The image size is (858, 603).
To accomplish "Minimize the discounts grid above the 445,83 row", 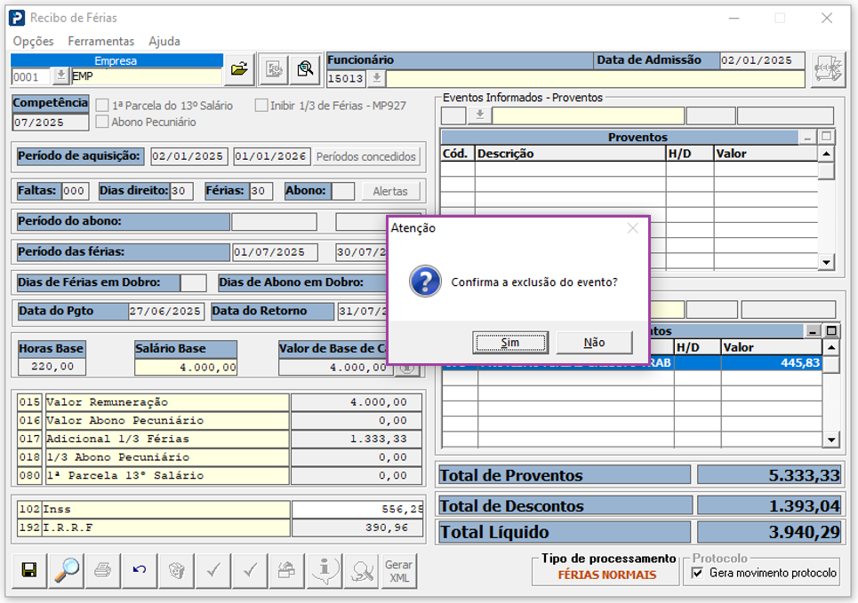I will [813, 330].
